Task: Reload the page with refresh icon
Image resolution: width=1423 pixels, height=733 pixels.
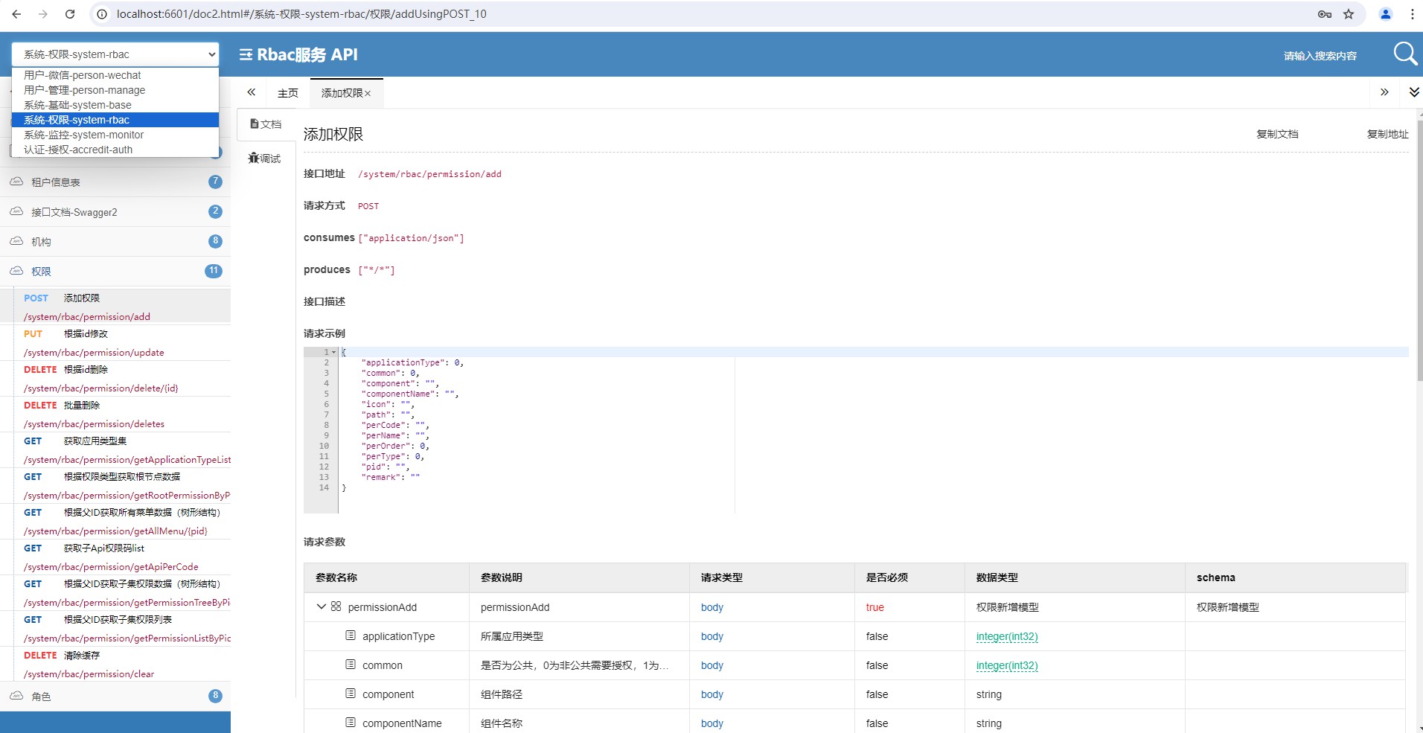Action: (70, 14)
